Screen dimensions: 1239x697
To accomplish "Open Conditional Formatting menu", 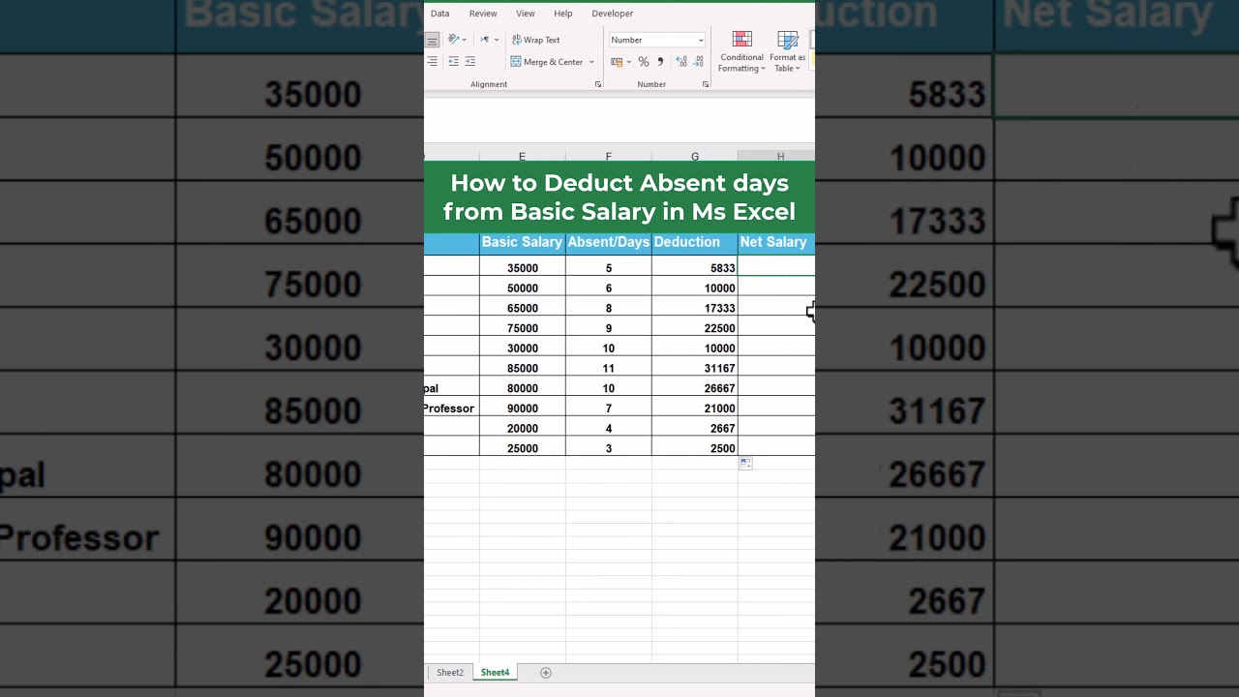I will 741,51.
